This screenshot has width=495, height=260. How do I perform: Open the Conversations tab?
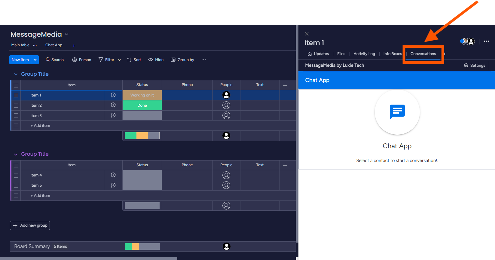click(x=423, y=54)
